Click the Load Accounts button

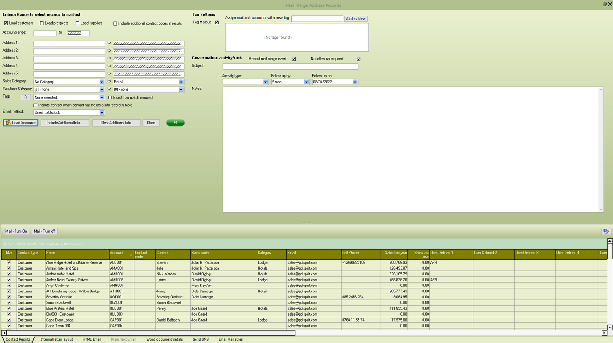click(21, 123)
